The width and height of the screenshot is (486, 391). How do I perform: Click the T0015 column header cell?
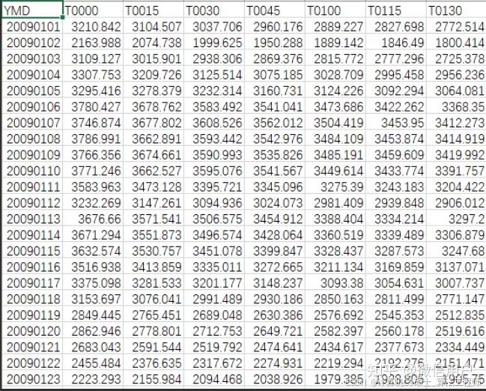pos(154,10)
